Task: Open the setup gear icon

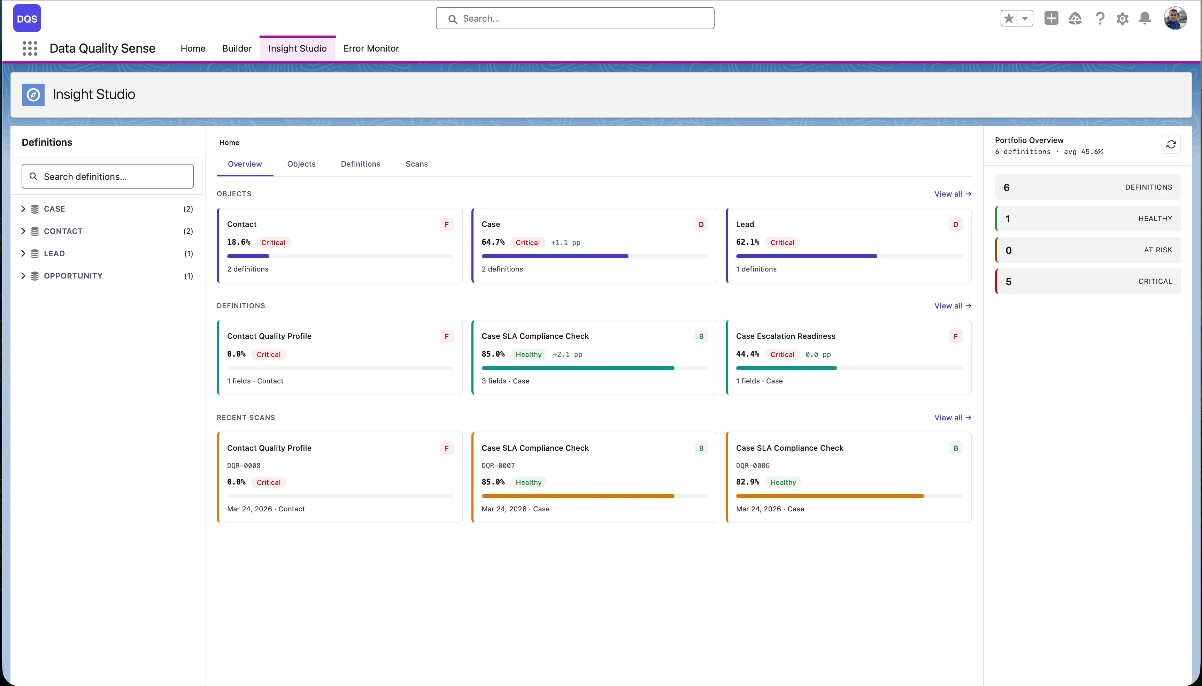Action: (x=1123, y=18)
